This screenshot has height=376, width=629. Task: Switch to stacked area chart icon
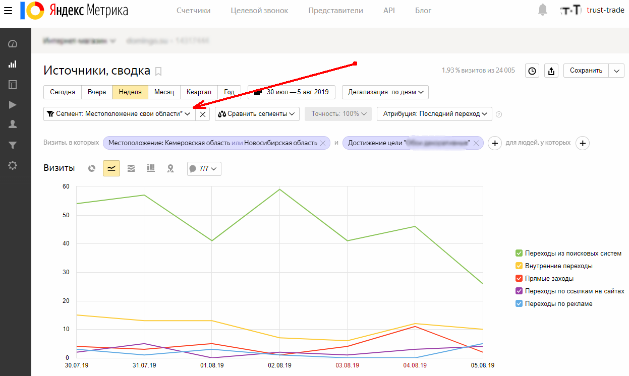coord(131,168)
